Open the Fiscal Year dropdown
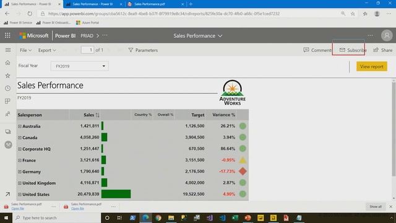The height and width of the screenshot is (223, 396). click(x=80, y=66)
